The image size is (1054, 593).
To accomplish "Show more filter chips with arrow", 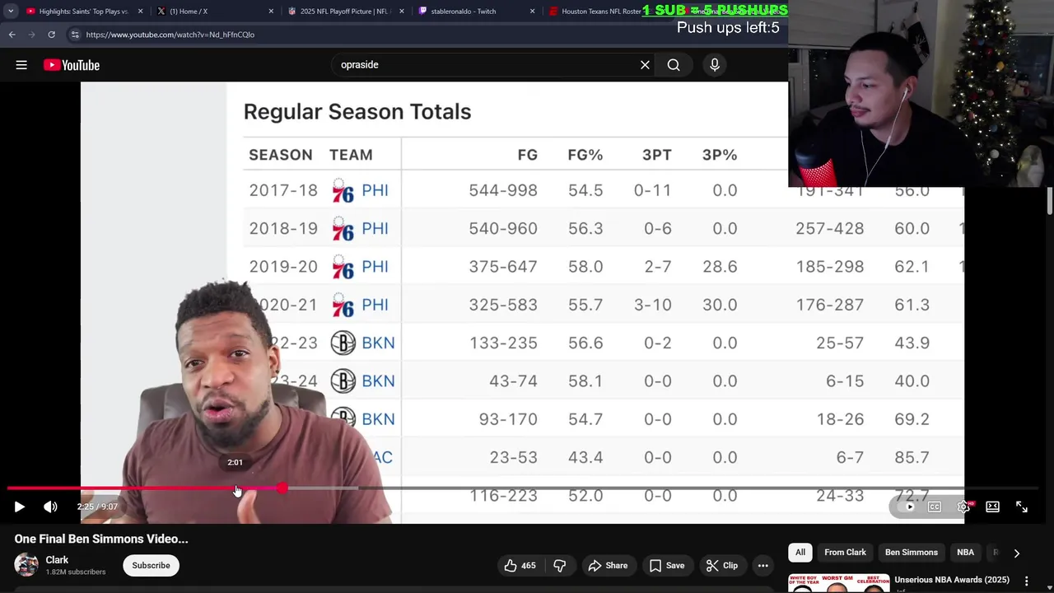I will tap(1016, 553).
